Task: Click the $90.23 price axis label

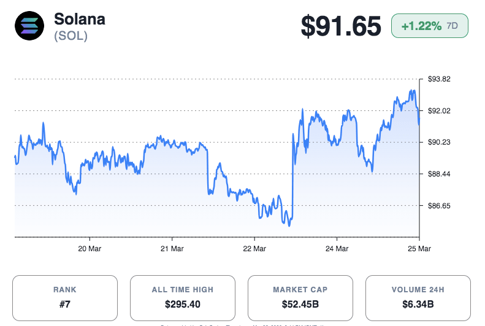Action: (x=438, y=142)
